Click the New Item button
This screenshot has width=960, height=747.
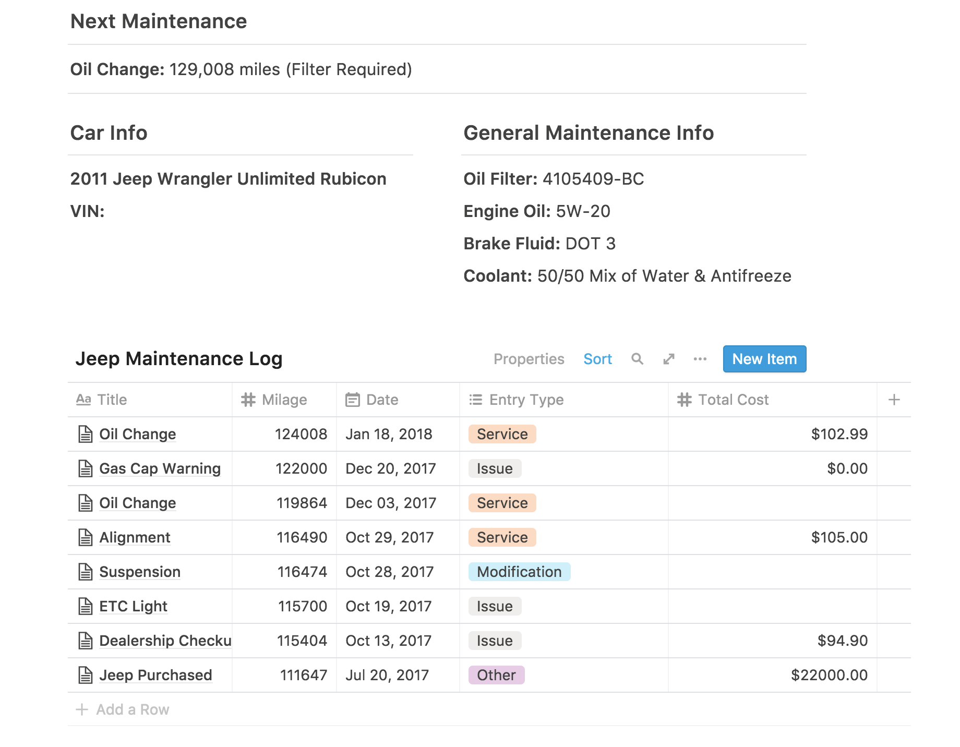(764, 359)
